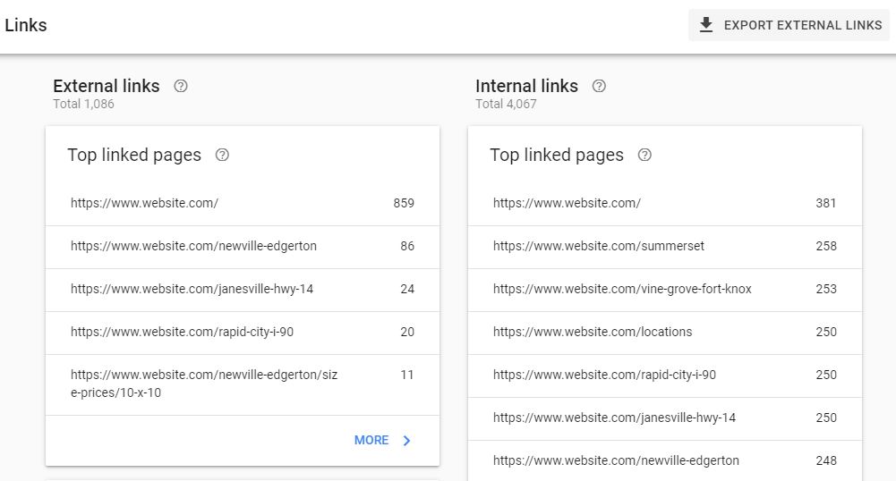The height and width of the screenshot is (481, 896).
Task: Select the internal summerset page row
Action: click(664, 246)
